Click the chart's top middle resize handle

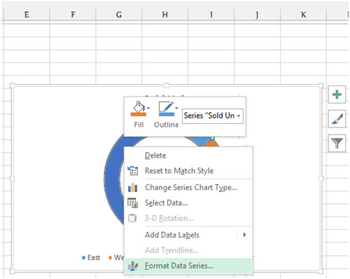coord(167,86)
